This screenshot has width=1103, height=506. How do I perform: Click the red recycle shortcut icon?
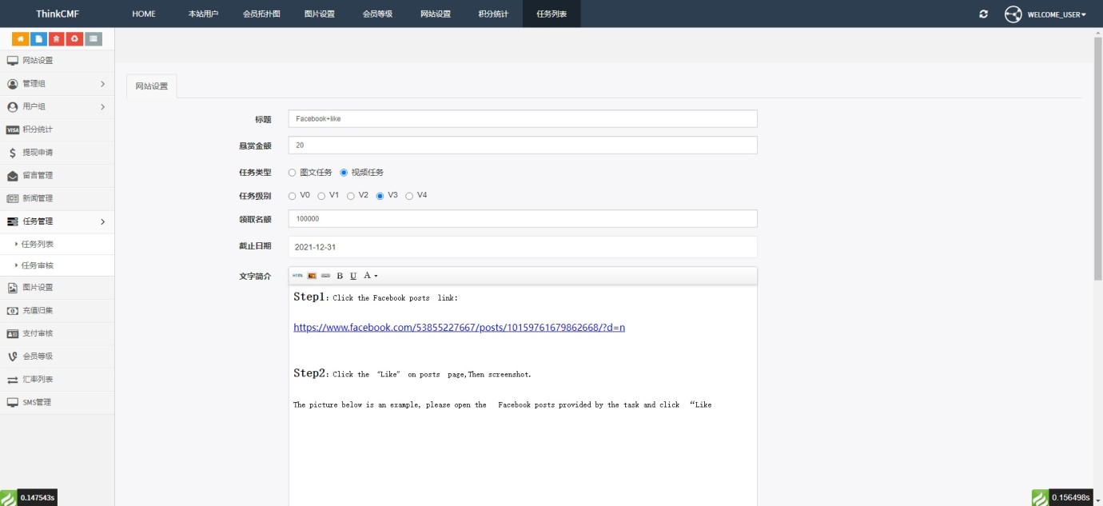point(75,38)
